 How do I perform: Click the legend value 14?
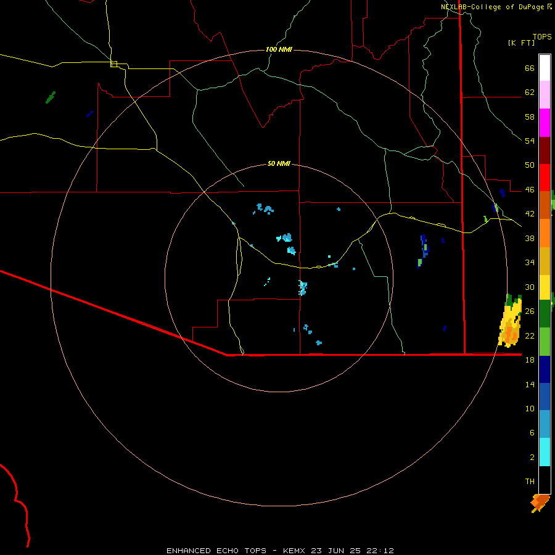pyautogui.click(x=530, y=384)
